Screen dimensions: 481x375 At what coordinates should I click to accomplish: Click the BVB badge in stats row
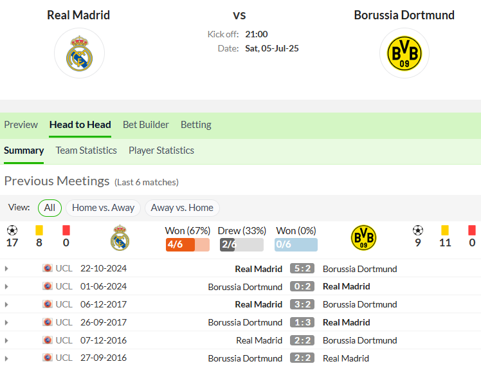[363, 238]
